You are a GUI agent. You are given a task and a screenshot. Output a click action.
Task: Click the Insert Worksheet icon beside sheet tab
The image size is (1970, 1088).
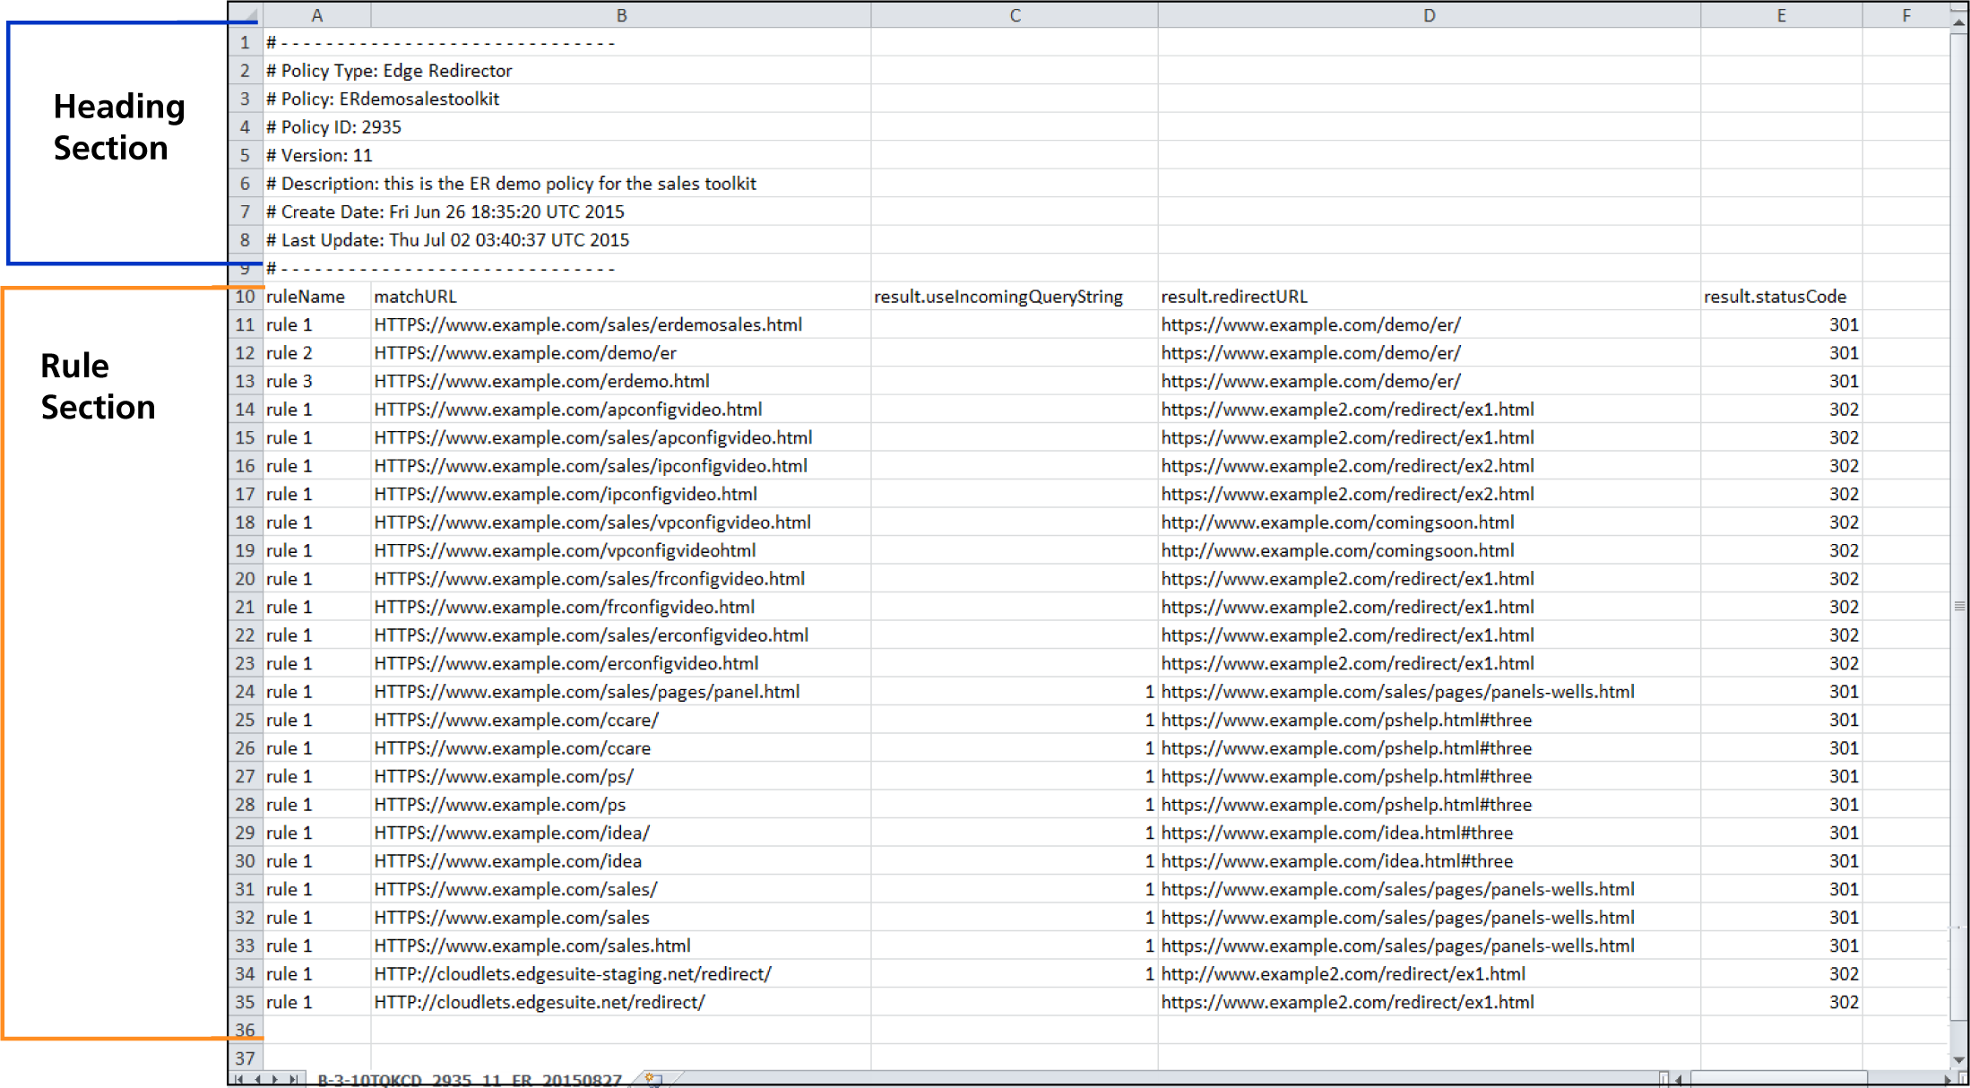click(x=654, y=1079)
